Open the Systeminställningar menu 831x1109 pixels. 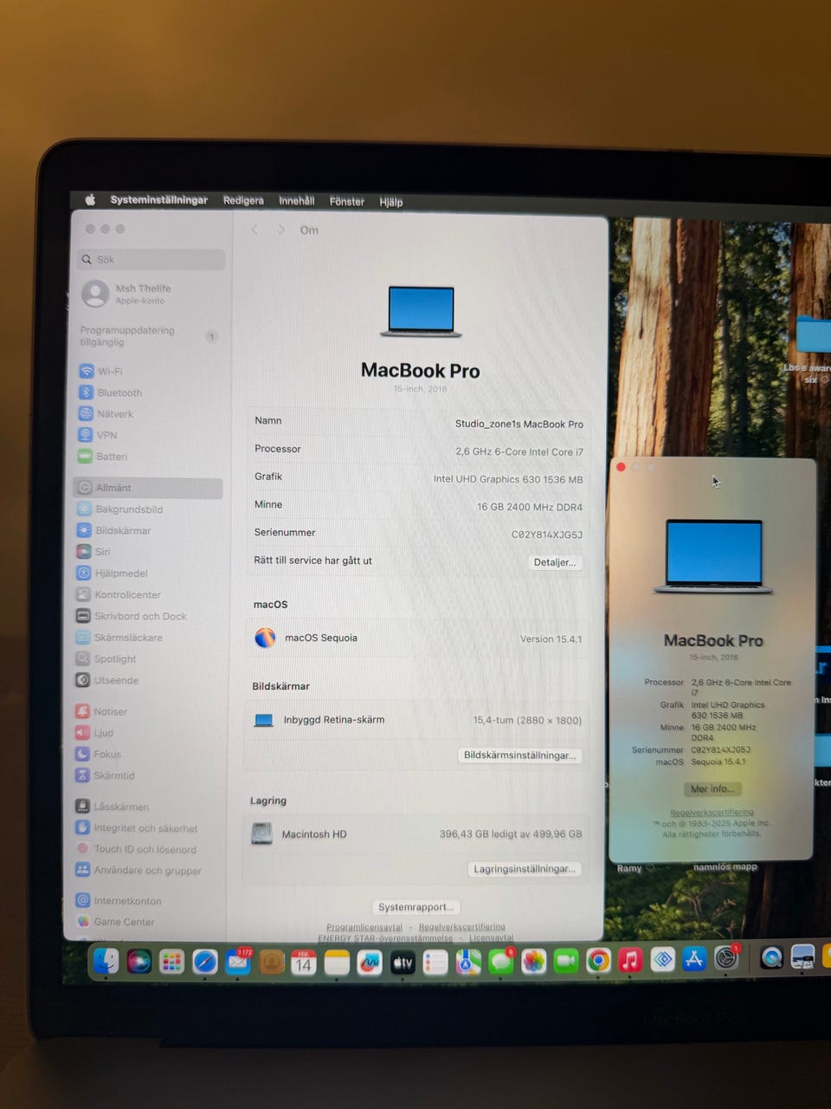159,200
